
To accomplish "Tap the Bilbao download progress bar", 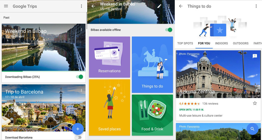I will (43, 71).
